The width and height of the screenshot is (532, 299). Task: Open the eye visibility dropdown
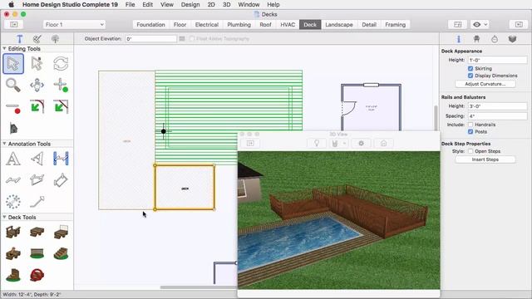tap(480, 24)
